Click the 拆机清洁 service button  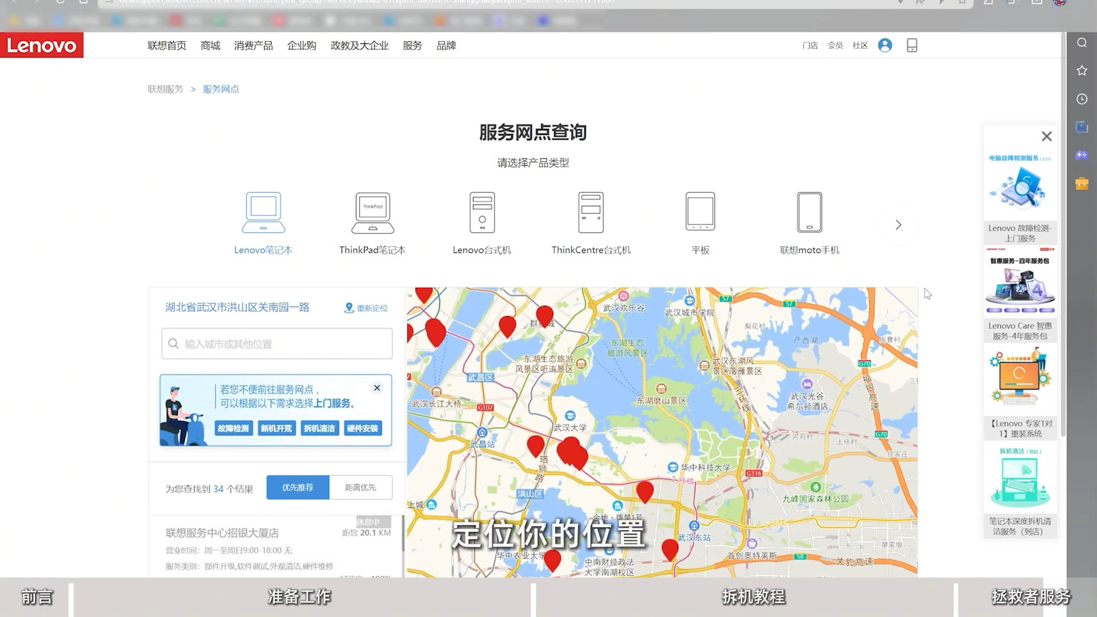pyautogui.click(x=320, y=428)
